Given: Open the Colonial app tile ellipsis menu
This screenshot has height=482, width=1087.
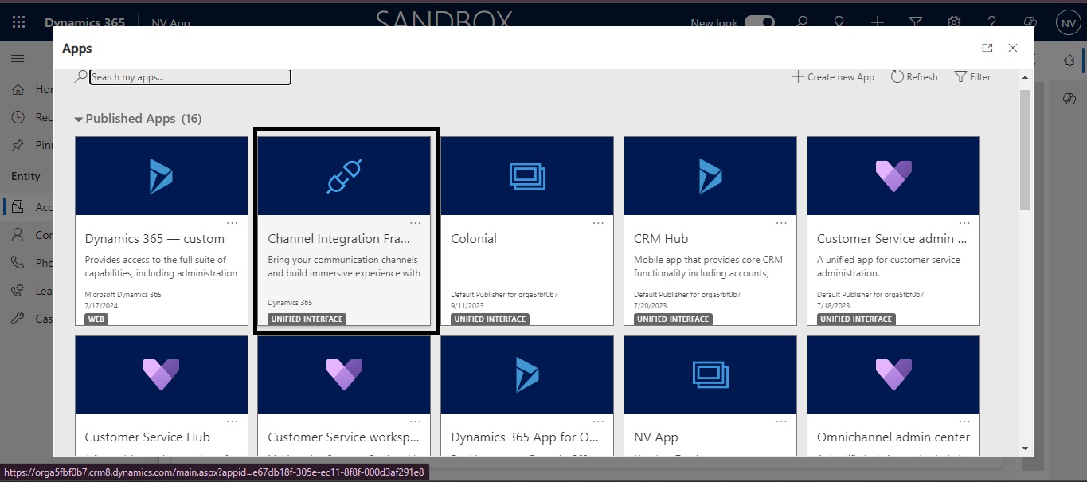Looking at the screenshot, I should click(598, 222).
